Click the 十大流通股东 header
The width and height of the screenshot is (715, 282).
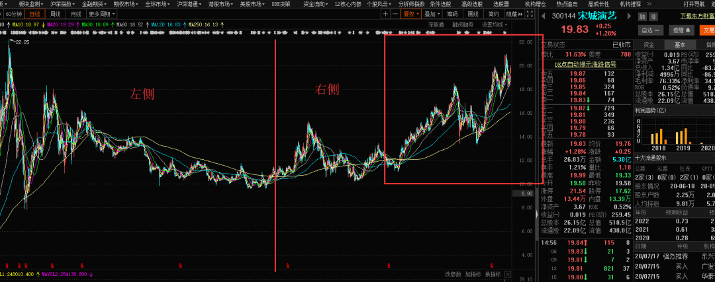(x=650, y=159)
